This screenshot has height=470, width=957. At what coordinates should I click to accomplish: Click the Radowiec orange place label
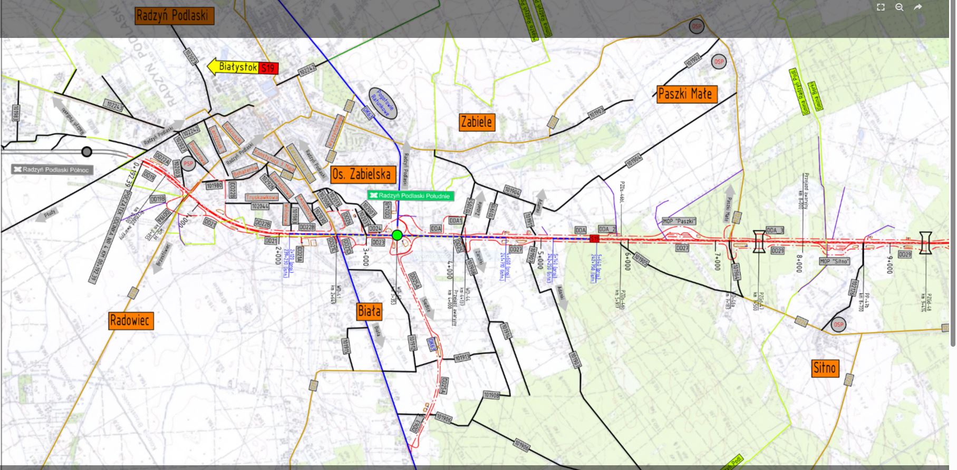pyautogui.click(x=131, y=320)
